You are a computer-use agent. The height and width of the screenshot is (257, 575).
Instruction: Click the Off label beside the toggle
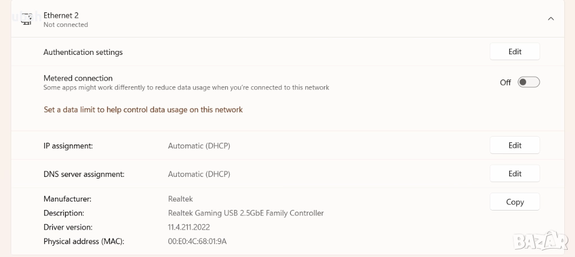point(505,82)
